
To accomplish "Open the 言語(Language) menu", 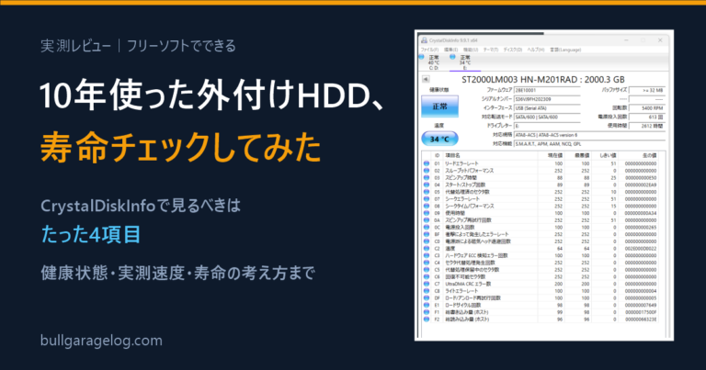I will 565,50.
